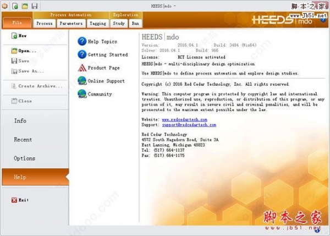
Task: Click the 'Fax: (517) 664-1175' line
Action: coord(163,155)
